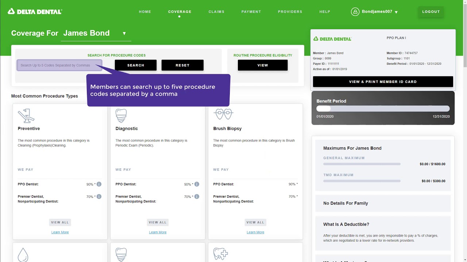Click the Maximums For James Bond heading
This screenshot has width=467, height=262.
click(352, 148)
